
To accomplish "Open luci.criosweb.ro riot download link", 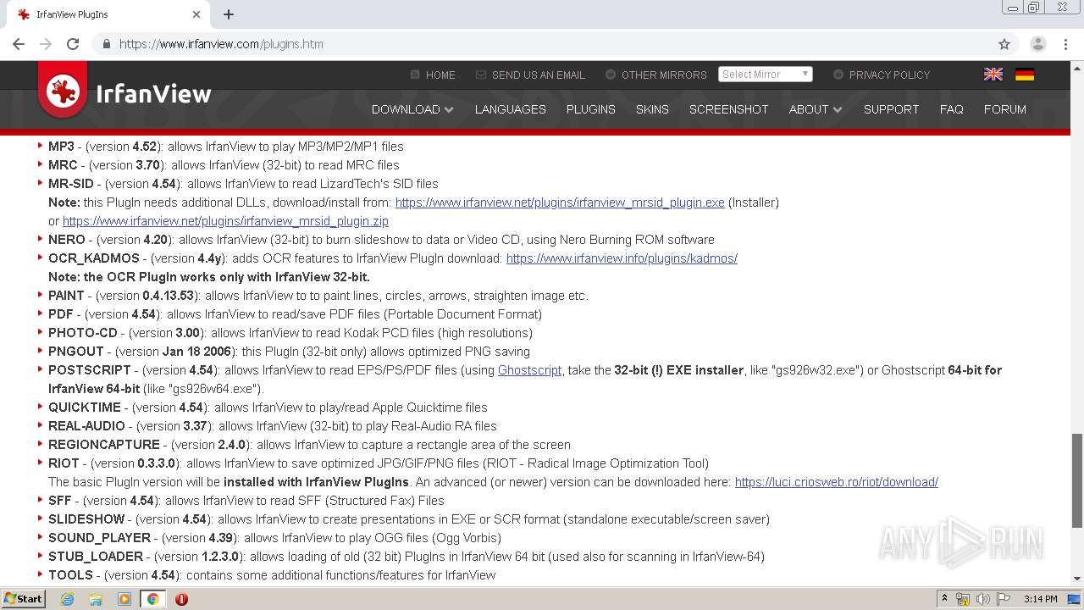I will (x=837, y=482).
